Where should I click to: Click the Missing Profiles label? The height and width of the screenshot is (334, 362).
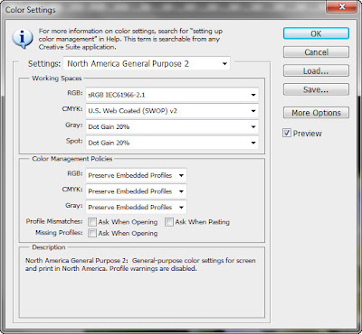point(59,233)
